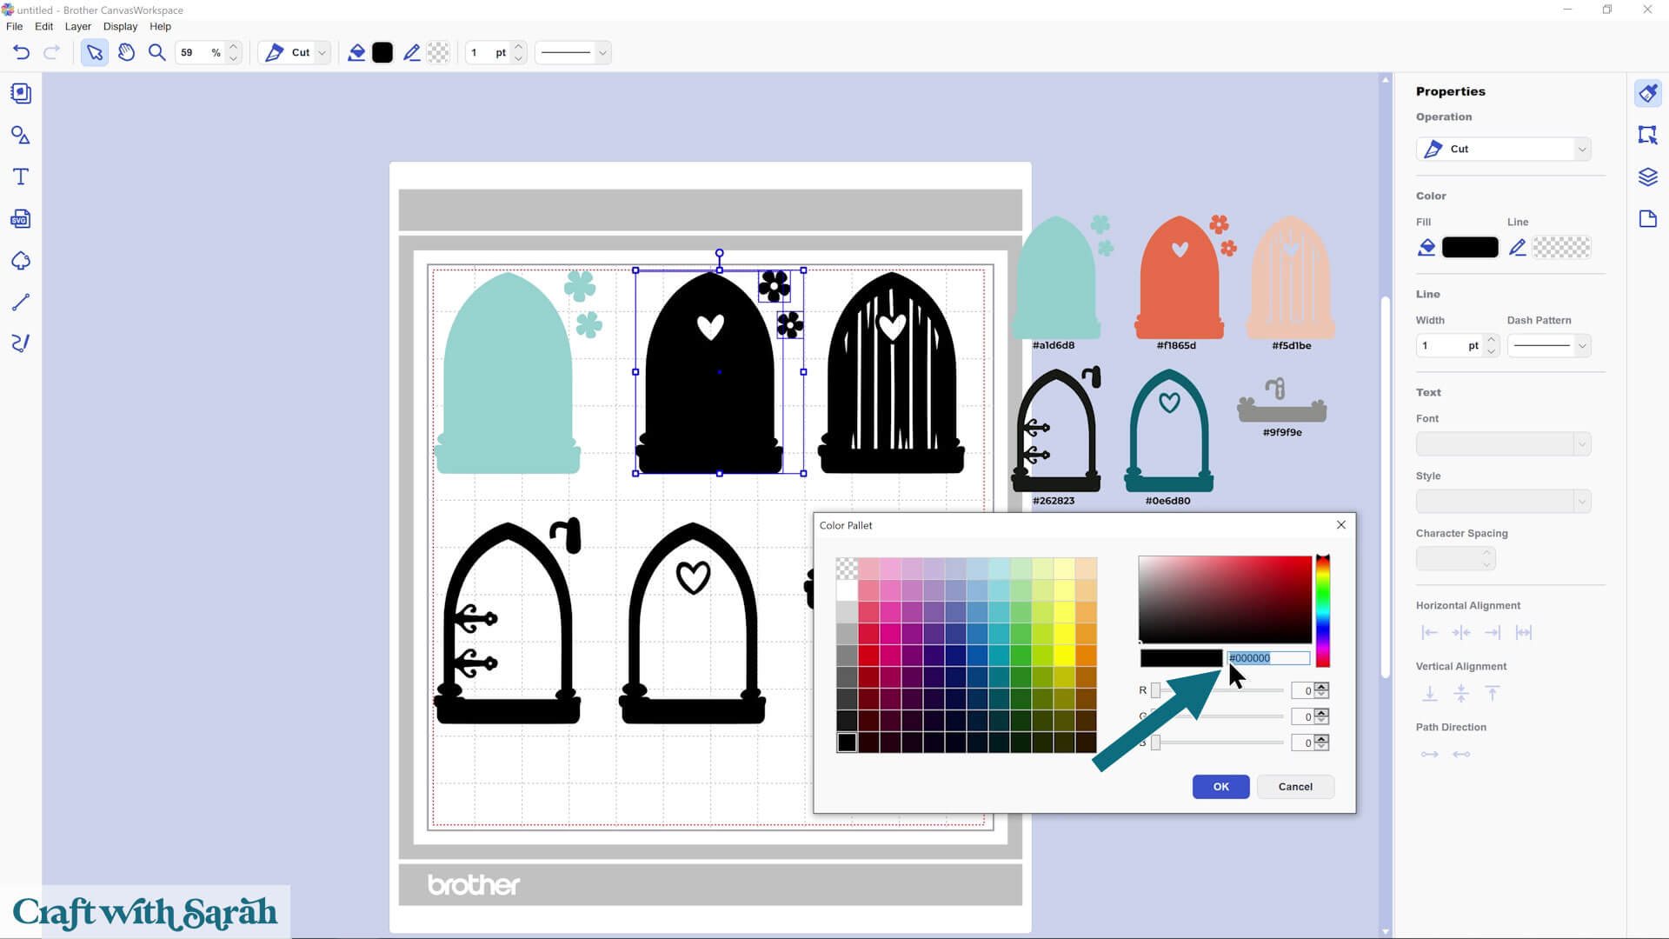Open the Display menu
1669x939 pixels.
pyautogui.click(x=120, y=26)
